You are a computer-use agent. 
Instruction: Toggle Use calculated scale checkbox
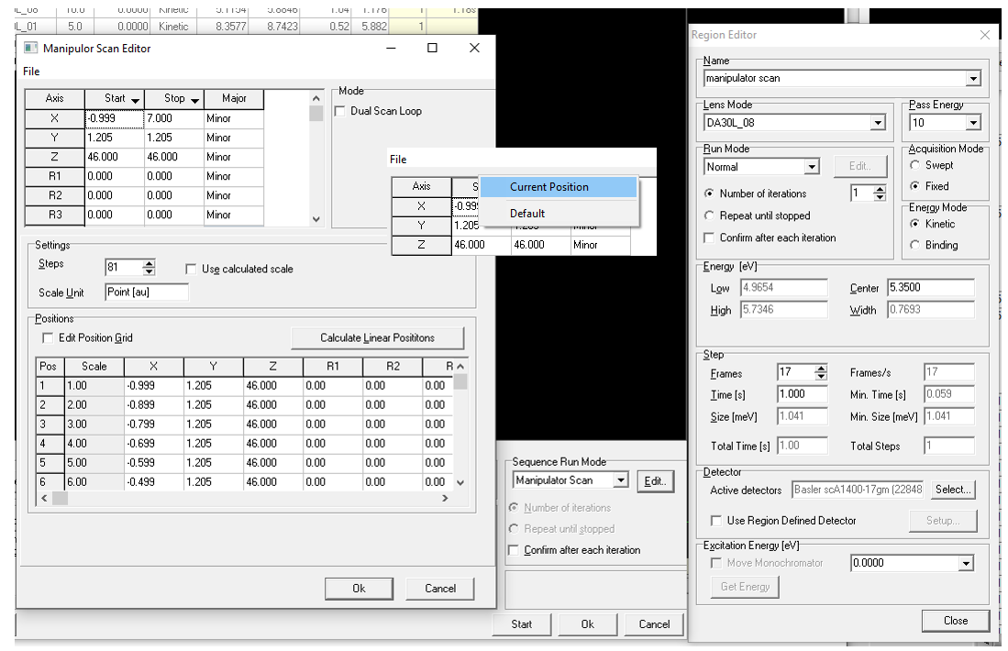191,270
